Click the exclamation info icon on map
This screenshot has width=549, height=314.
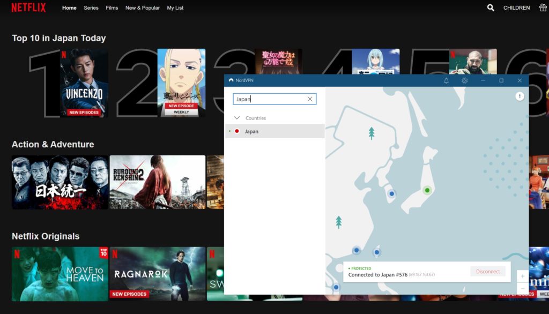click(520, 96)
